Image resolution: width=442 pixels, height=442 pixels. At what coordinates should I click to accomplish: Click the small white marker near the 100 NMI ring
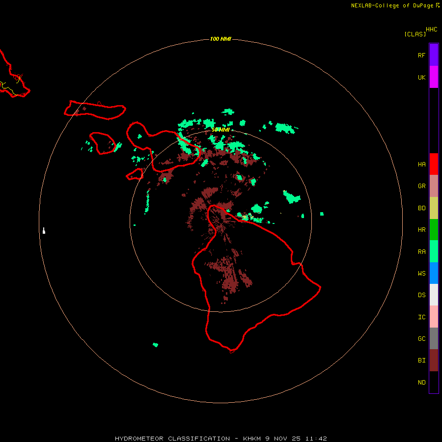pos(44,231)
